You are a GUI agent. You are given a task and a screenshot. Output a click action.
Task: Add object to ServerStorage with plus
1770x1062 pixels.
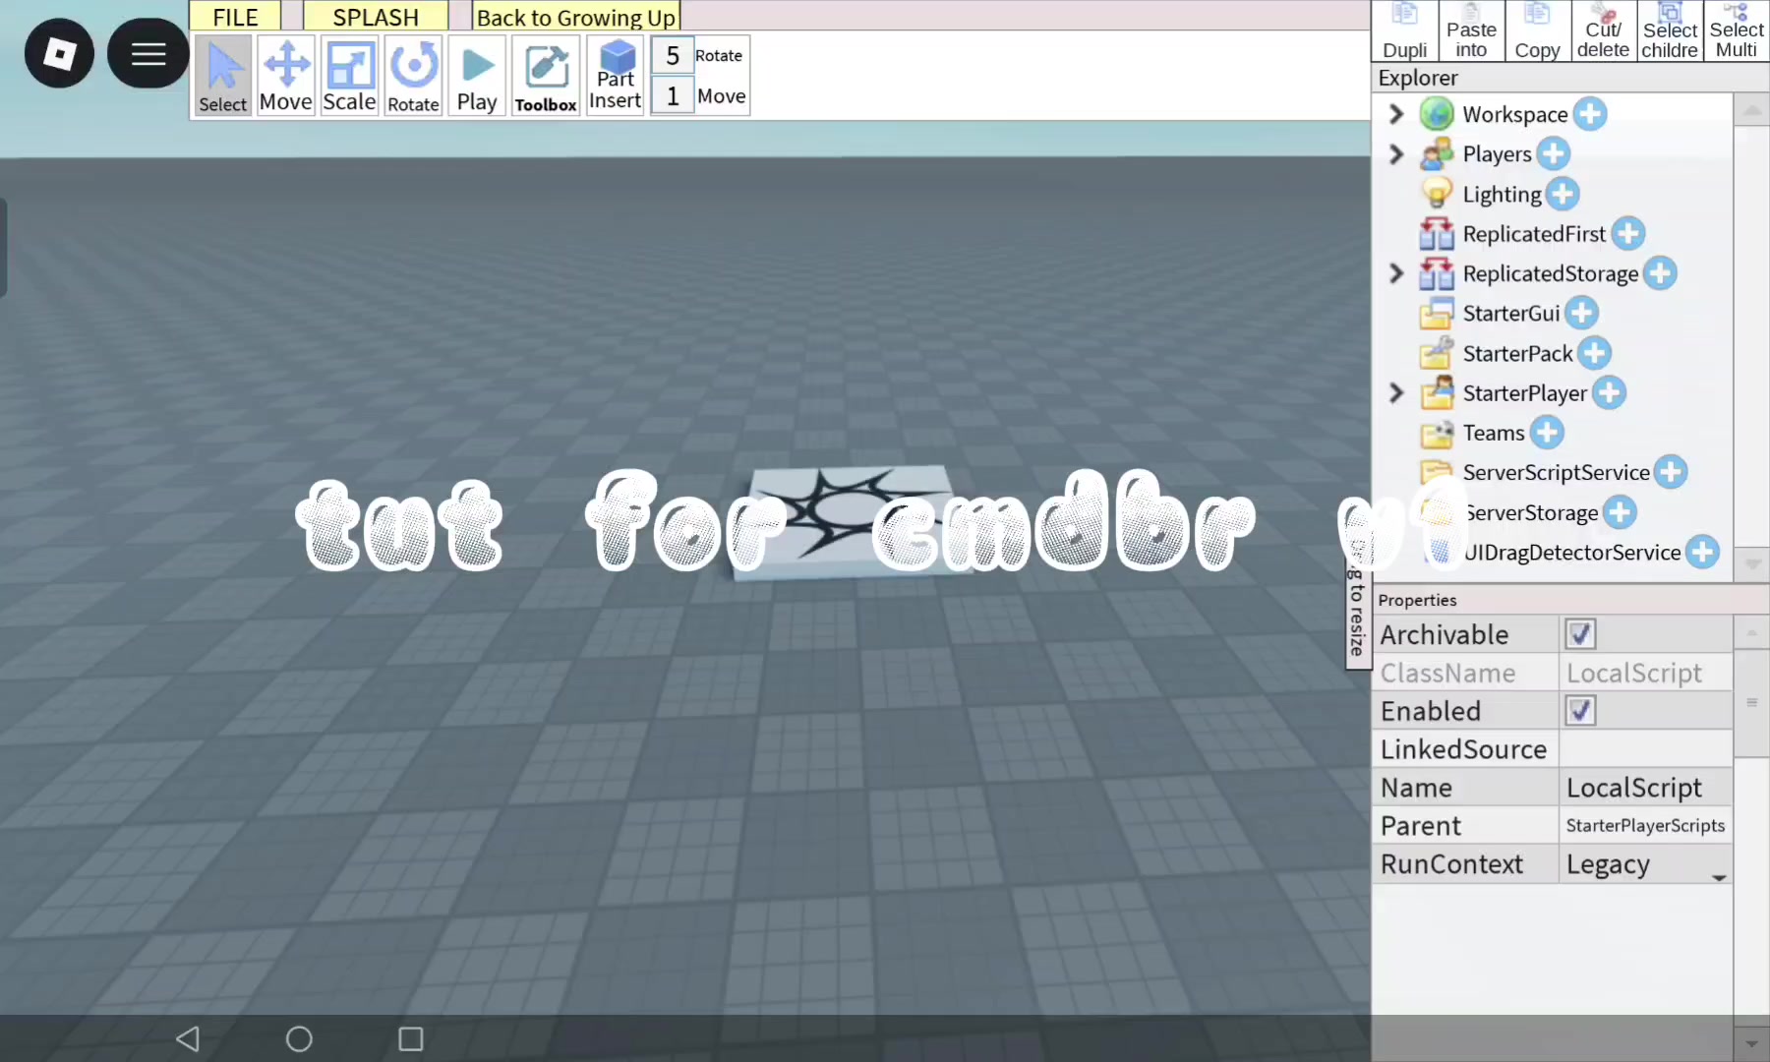pyautogui.click(x=1620, y=512)
